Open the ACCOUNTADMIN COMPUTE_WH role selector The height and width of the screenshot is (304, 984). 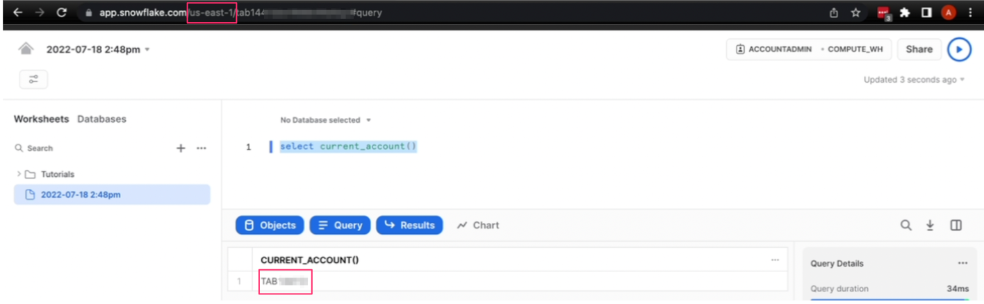(x=808, y=49)
